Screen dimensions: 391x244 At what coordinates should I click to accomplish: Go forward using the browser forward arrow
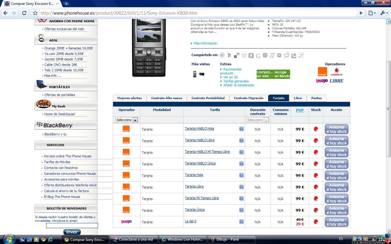click(13, 13)
